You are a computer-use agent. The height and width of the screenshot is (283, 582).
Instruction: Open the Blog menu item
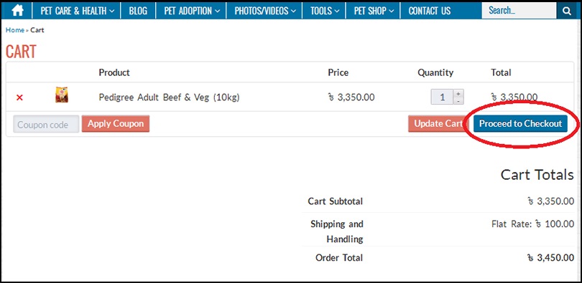[138, 11]
